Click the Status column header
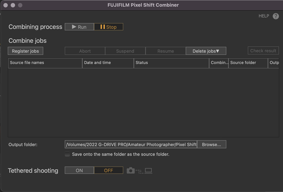 tap(171, 63)
